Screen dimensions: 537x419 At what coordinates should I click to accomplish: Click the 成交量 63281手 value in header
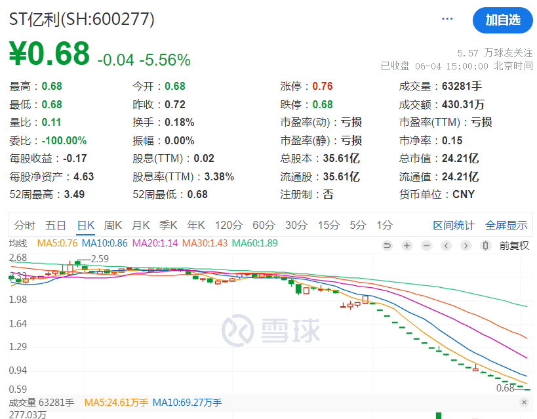click(462, 86)
